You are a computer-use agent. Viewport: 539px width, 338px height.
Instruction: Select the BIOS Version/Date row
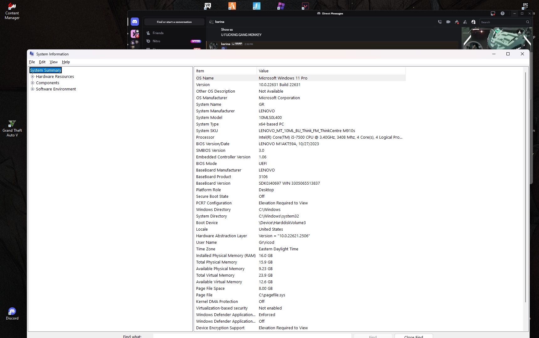coord(300,144)
